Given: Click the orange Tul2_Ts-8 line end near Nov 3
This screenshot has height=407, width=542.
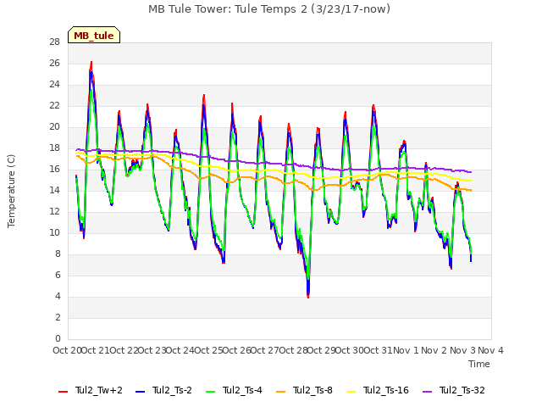Looking at the screenshot, I should (470, 190).
